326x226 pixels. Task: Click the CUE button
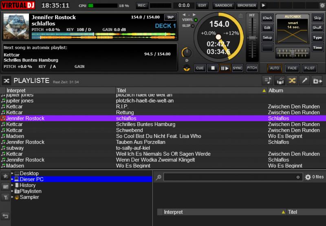pyautogui.click(x=200, y=68)
